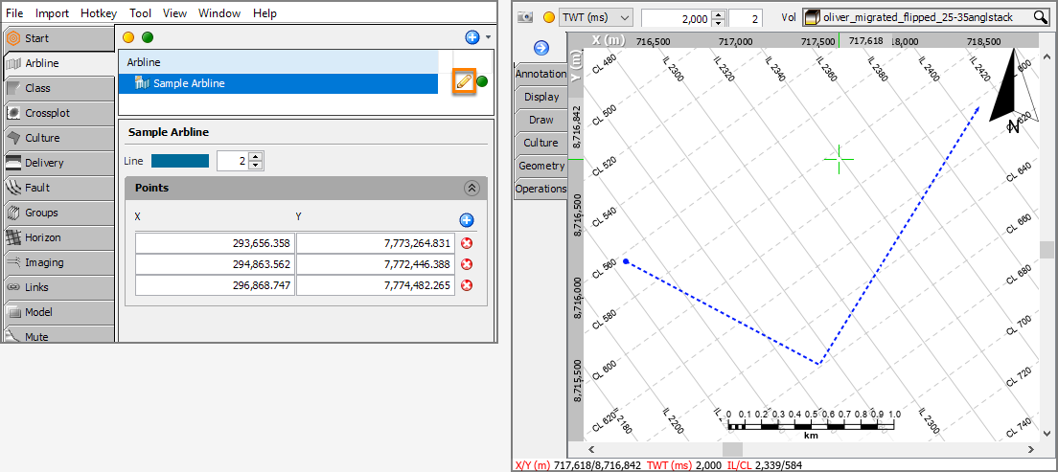Click the map scroll right arrow
The width and height of the screenshot is (1058, 472).
1030,449
